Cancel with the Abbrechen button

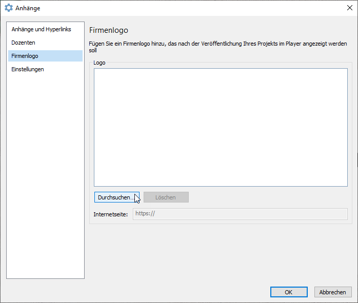click(332, 292)
